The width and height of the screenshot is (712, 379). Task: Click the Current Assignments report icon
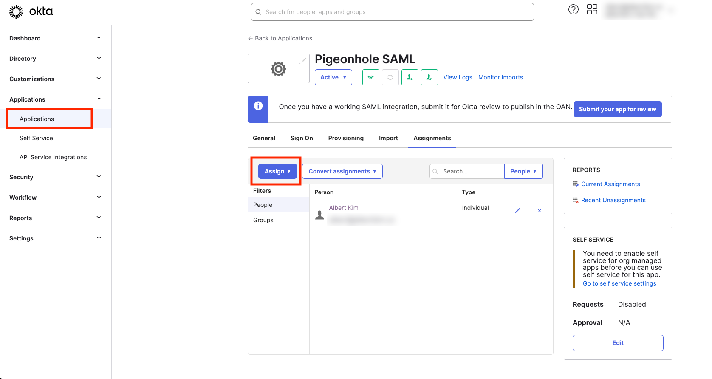point(576,184)
